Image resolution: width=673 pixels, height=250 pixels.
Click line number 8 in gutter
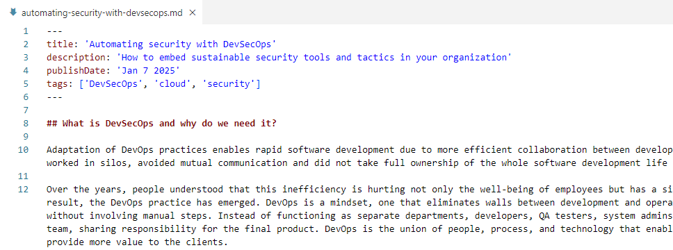pos(26,124)
